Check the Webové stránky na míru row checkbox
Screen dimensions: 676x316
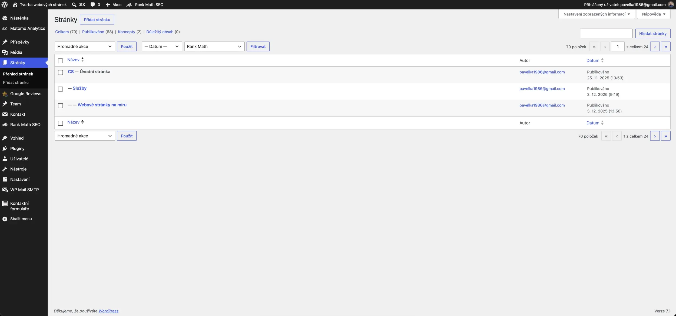pos(61,105)
